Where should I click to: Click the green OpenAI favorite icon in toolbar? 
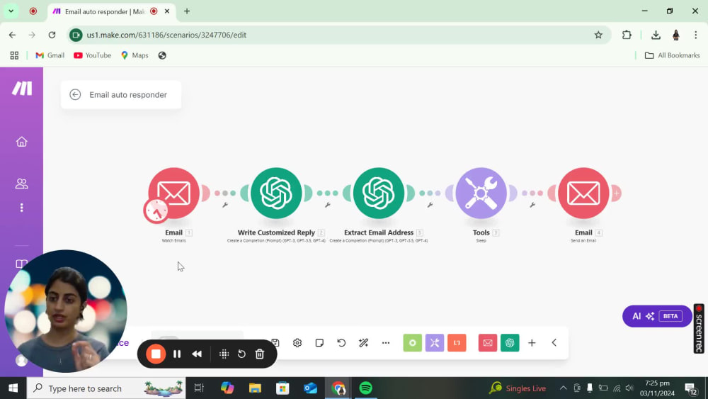point(510,342)
